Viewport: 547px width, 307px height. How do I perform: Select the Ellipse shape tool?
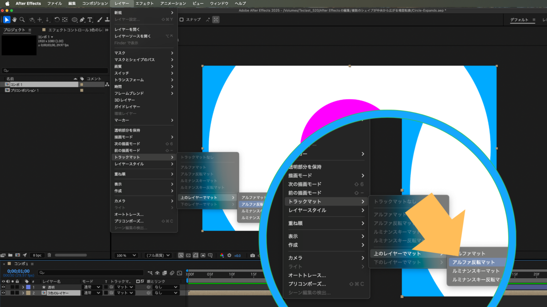(x=74, y=20)
